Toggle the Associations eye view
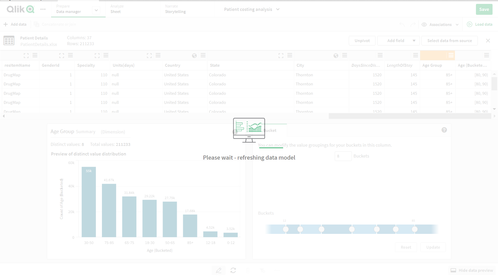Image resolution: width=498 pixels, height=278 pixels. pyautogui.click(x=424, y=24)
